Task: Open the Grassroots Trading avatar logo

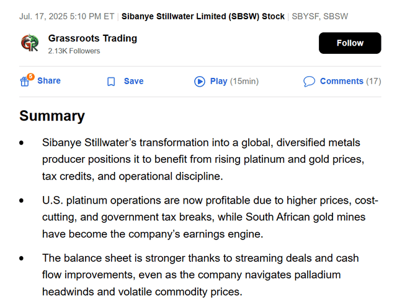Action: point(30,43)
